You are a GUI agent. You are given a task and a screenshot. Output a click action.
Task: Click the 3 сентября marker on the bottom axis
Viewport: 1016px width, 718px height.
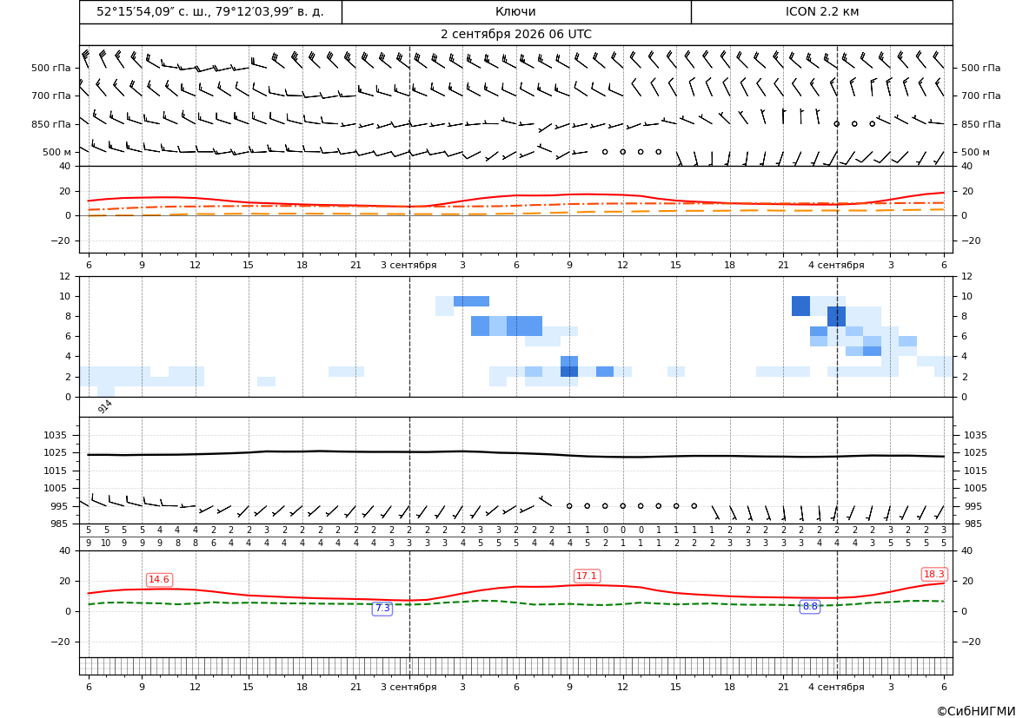tap(408, 687)
